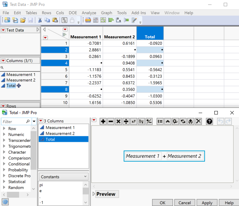Click the Cut scissors toolbar icon
The width and height of the screenshot is (239, 206).
[40, 20]
